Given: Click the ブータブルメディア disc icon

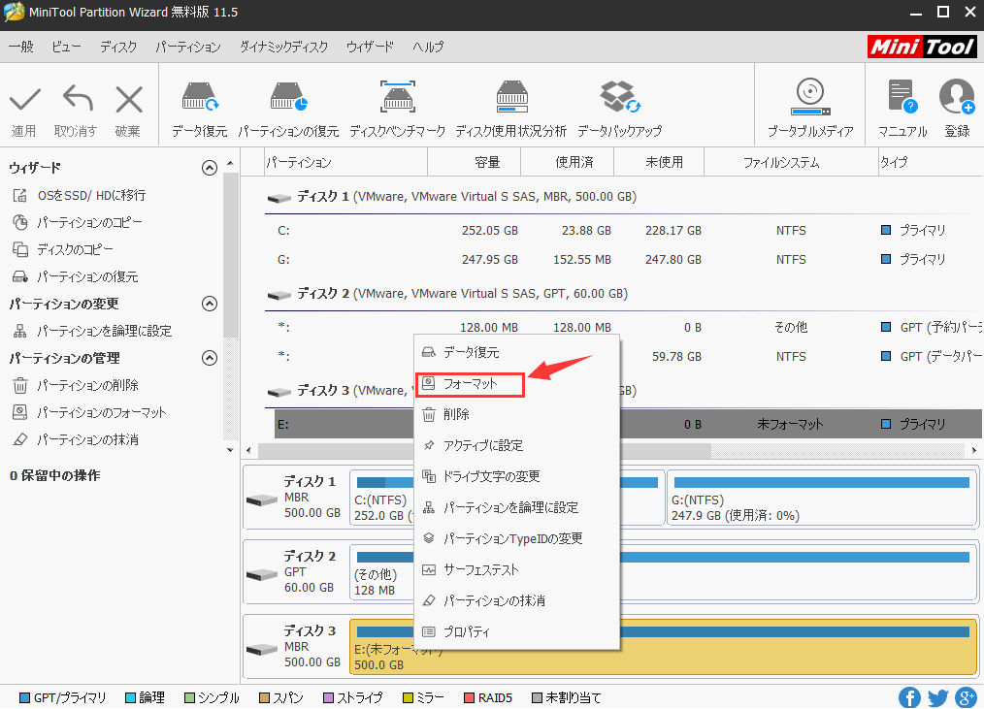Looking at the screenshot, I should click(810, 97).
